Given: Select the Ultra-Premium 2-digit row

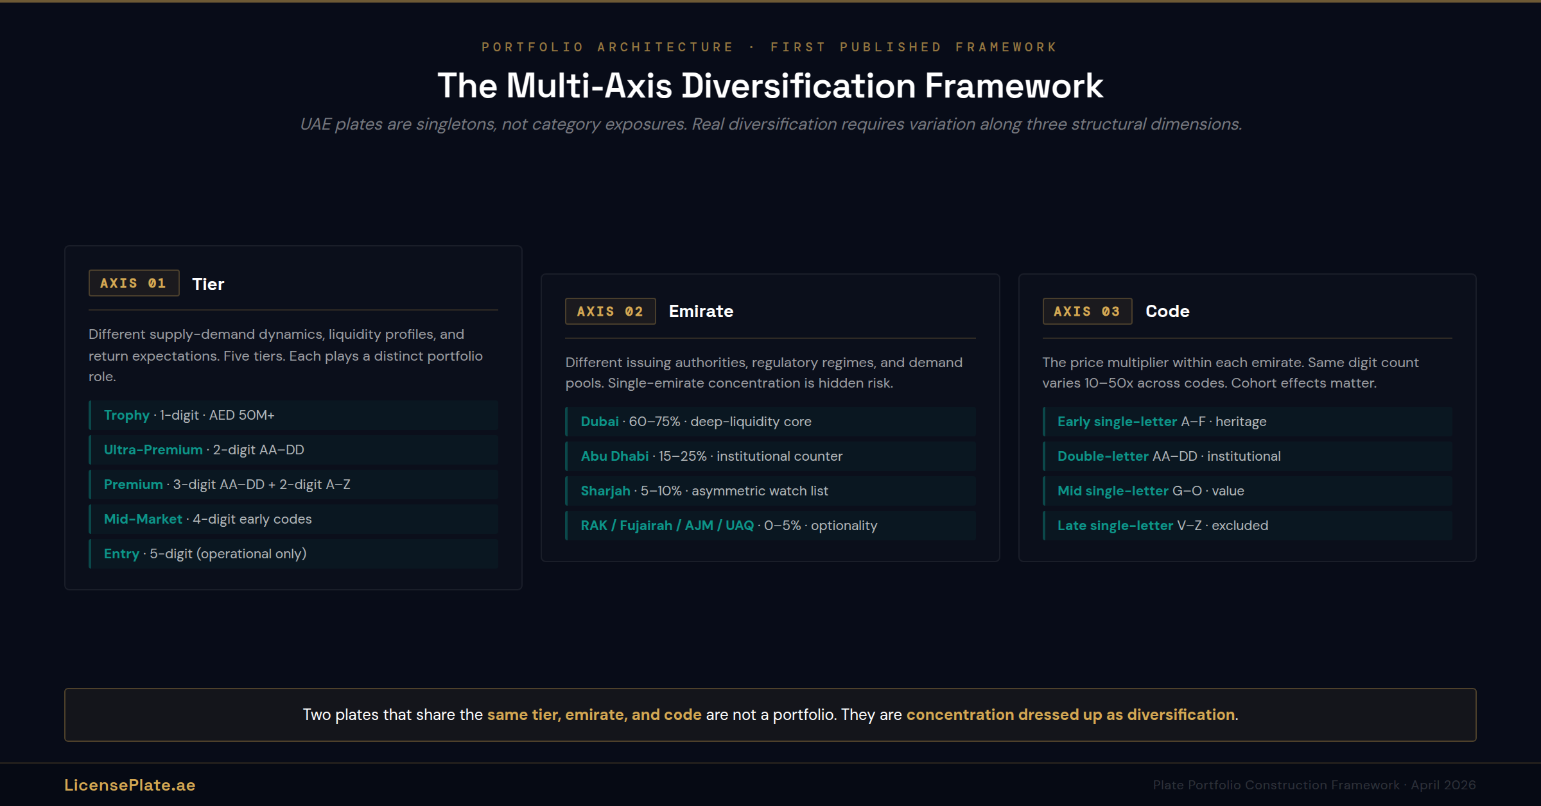Looking at the screenshot, I should [x=293, y=450].
